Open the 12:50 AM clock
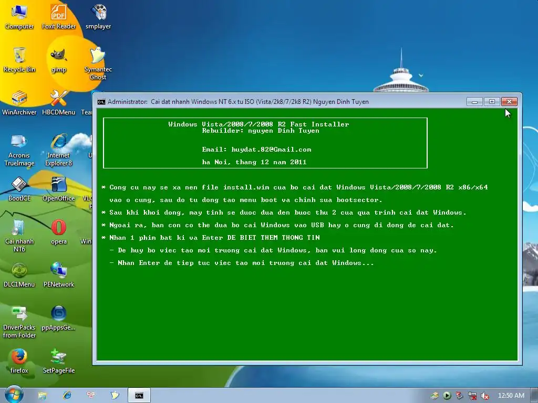Screen dimensions: 538x403 (x=511, y=396)
